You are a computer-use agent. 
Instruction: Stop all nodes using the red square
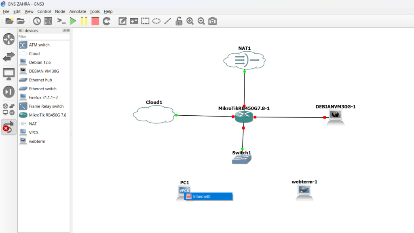tap(95, 21)
